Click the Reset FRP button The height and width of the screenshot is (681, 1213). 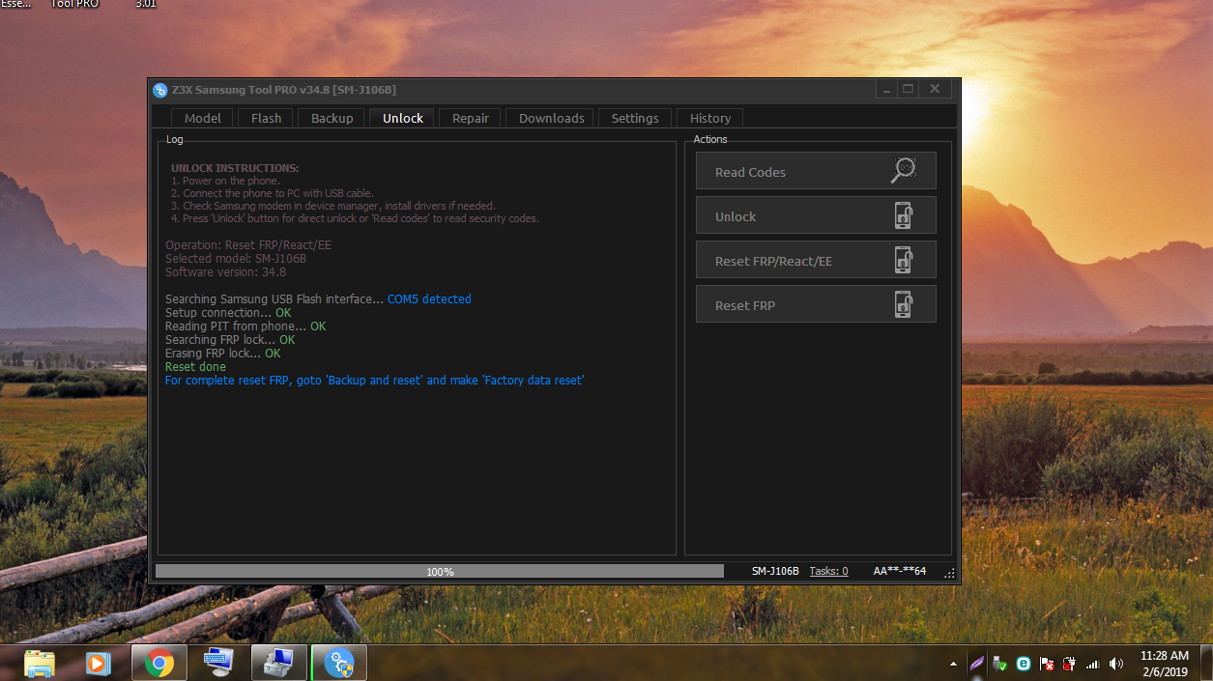(x=816, y=304)
